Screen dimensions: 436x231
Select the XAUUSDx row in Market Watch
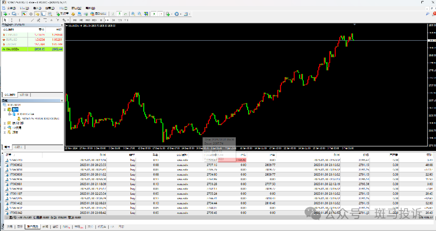(x=32, y=49)
